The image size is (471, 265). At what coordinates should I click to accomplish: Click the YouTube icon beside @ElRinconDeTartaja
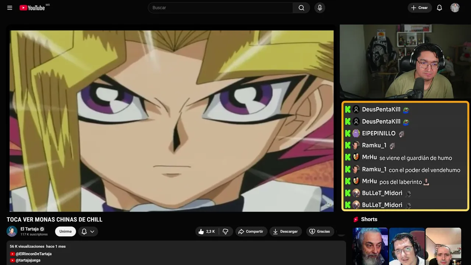(13, 254)
